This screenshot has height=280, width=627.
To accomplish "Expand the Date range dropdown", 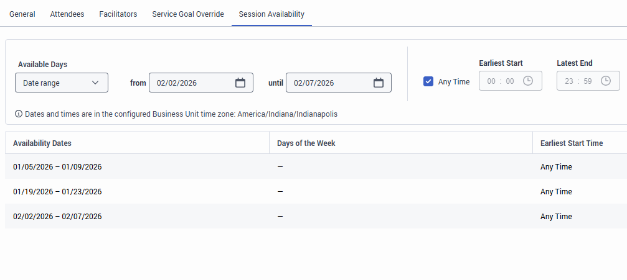I will [x=62, y=83].
